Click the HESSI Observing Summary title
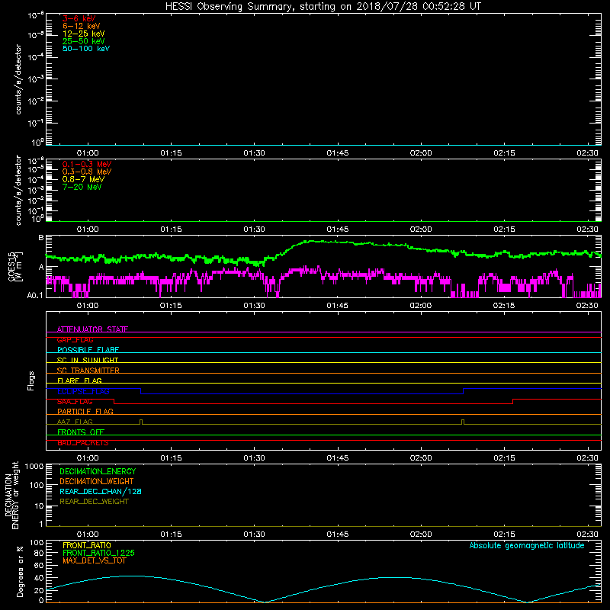This screenshot has width=610, height=610. (323, 7)
